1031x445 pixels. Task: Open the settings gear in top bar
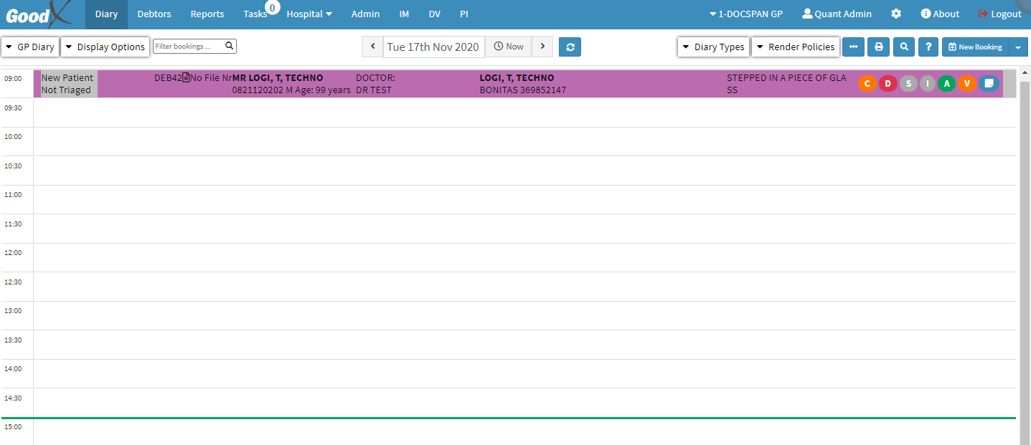(x=896, y=14)
